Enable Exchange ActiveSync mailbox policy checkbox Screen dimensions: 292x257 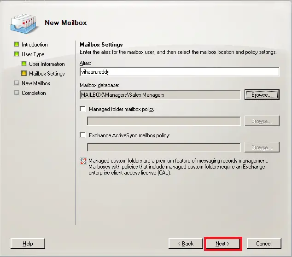click(x=82, y=135)
